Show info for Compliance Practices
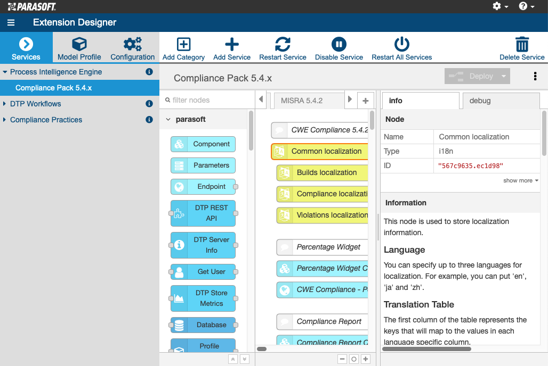The image size is (548, 366). (x=149, y=120)
